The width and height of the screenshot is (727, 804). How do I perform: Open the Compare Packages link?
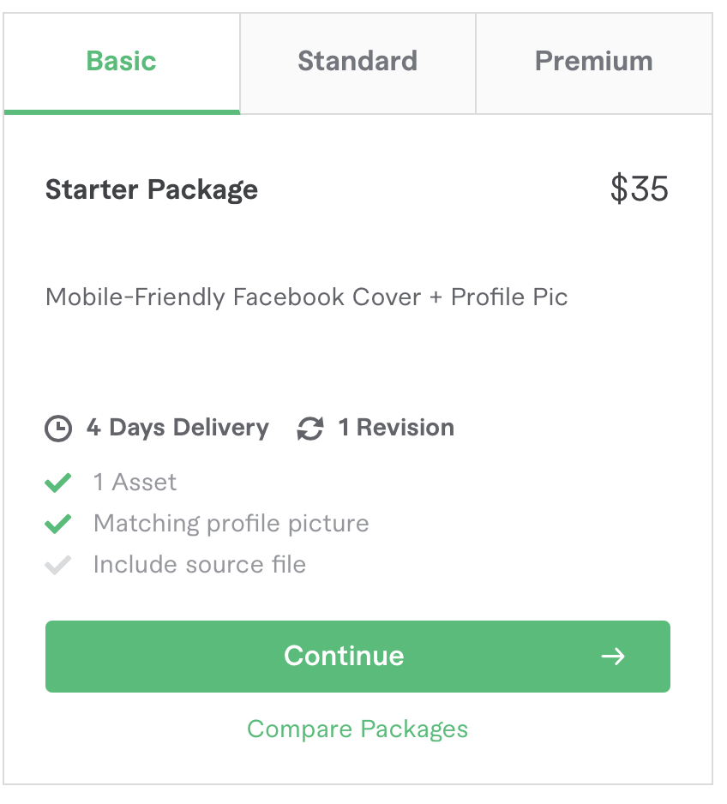[357, 729]
